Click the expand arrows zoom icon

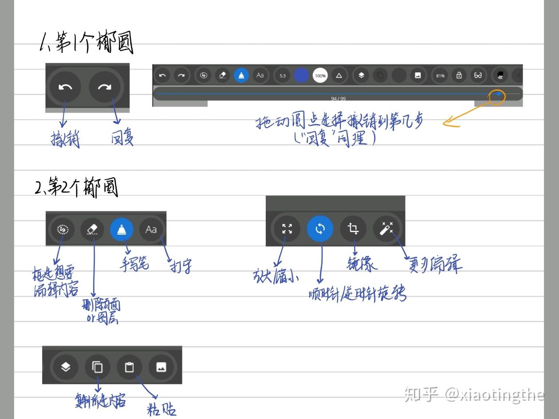(287, 229)
